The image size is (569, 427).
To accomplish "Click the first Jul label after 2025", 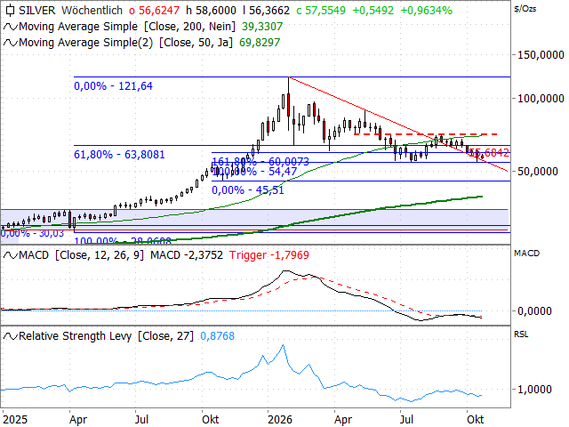I will click(x=141, y=420).
